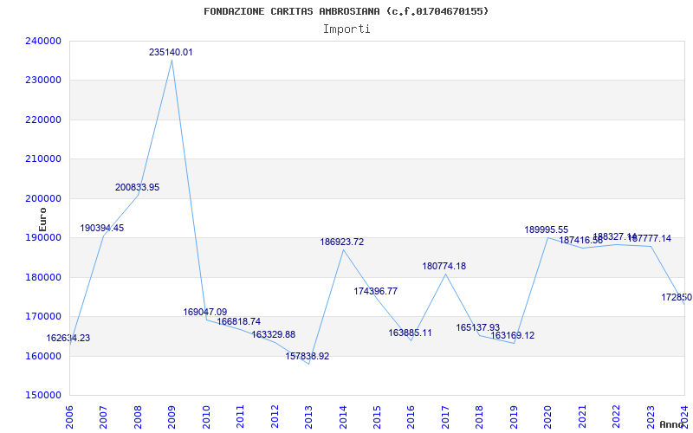
Task: Select the 174396.77 data label
Action: click(375, 291)
